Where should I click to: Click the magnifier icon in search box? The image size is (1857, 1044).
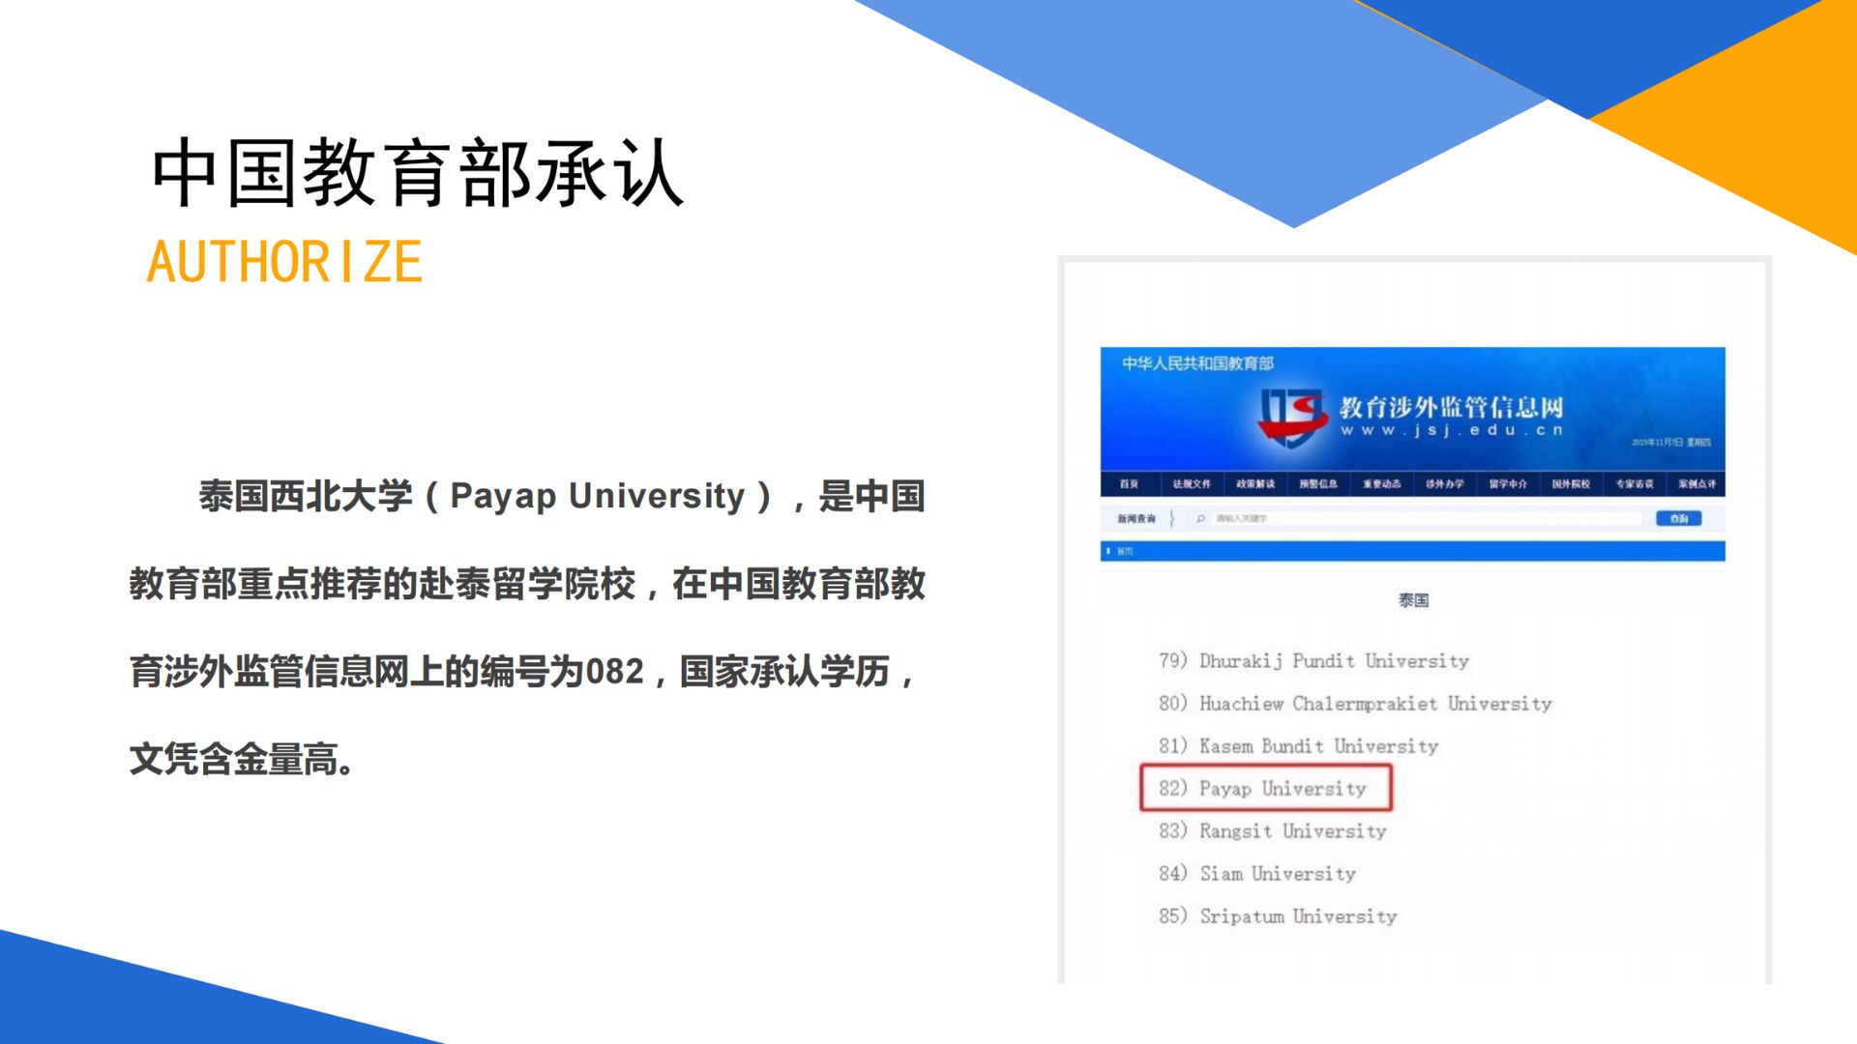[x=1200, y=519]
